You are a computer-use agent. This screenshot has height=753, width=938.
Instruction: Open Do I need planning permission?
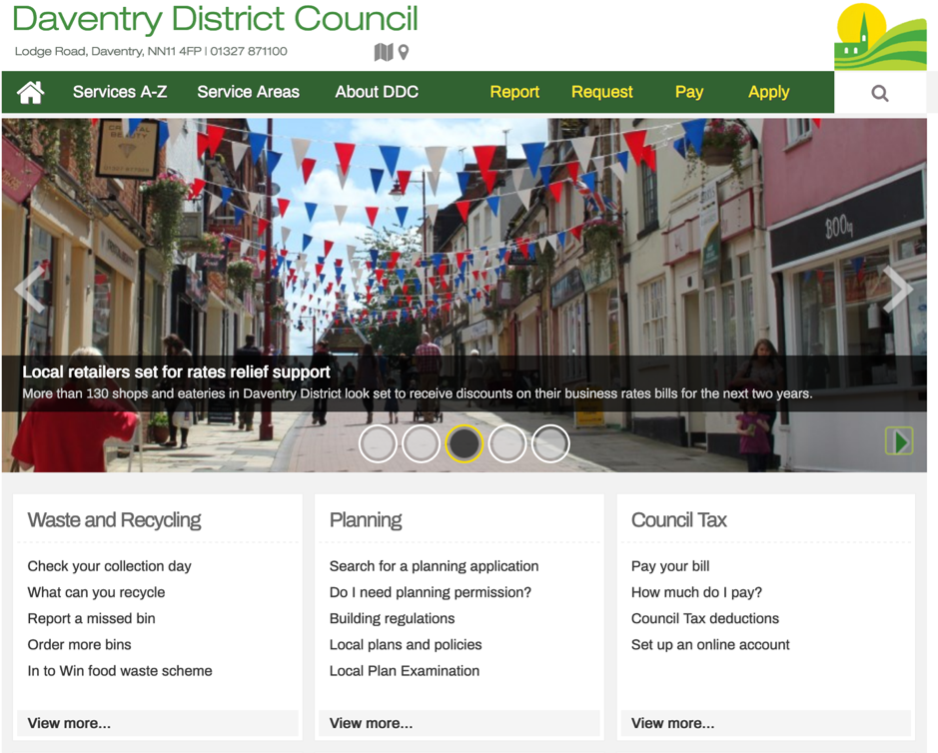pos(431,592)
